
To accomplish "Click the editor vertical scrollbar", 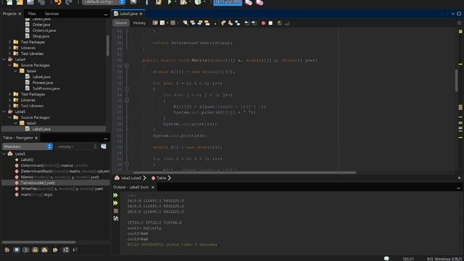I will point(456,80).
